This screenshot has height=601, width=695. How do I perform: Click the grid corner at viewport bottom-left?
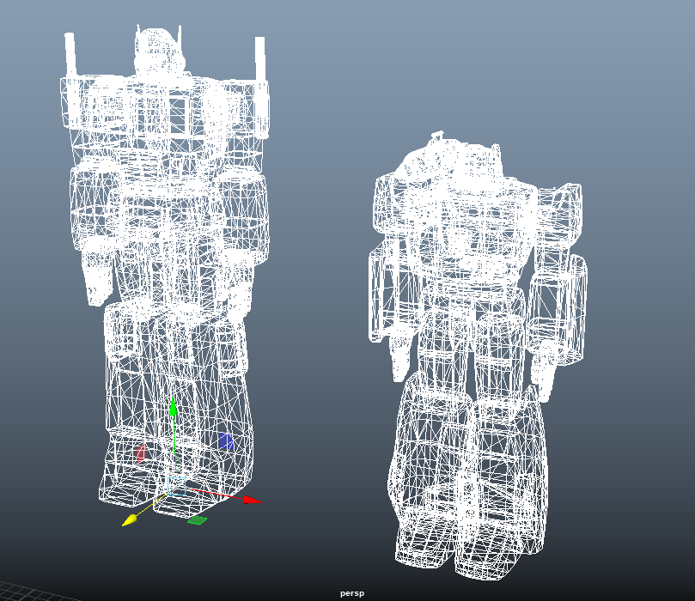(17, 592)
